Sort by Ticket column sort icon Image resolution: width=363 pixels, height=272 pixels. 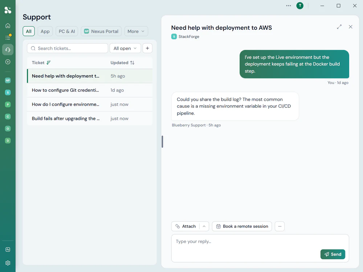48,63
